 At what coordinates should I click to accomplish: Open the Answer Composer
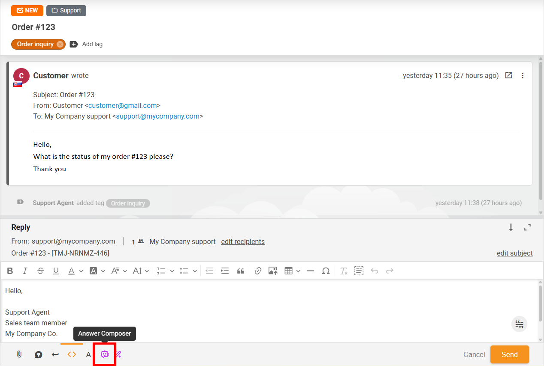[104, 354]
